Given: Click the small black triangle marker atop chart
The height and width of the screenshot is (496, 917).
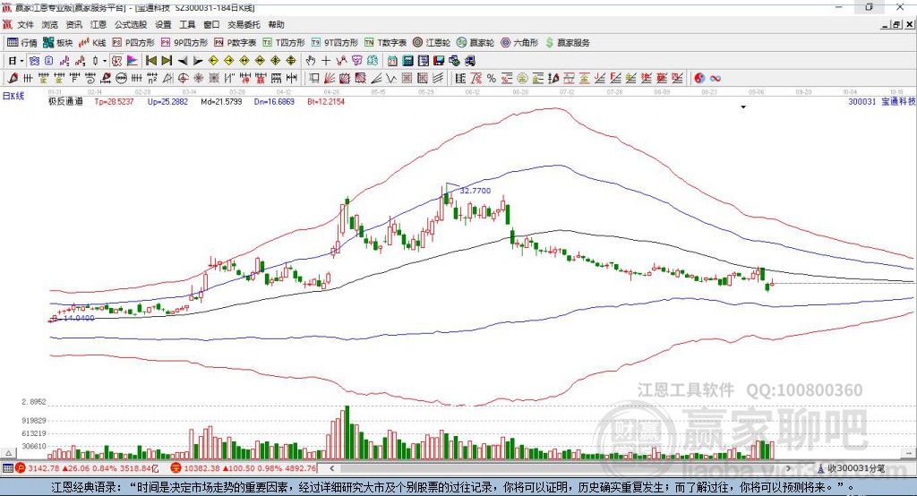Looking at the screenshot, I should point(743,107).
